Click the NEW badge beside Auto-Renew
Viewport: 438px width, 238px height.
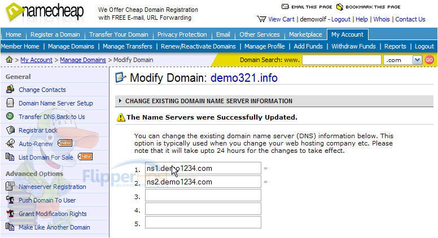65,143
